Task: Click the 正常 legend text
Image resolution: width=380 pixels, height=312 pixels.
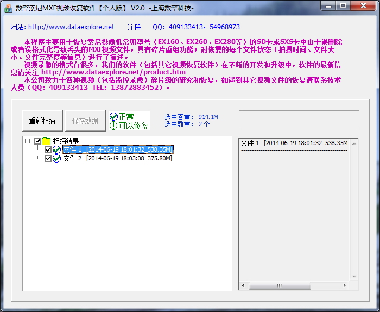Action: (x=126, y=117)
